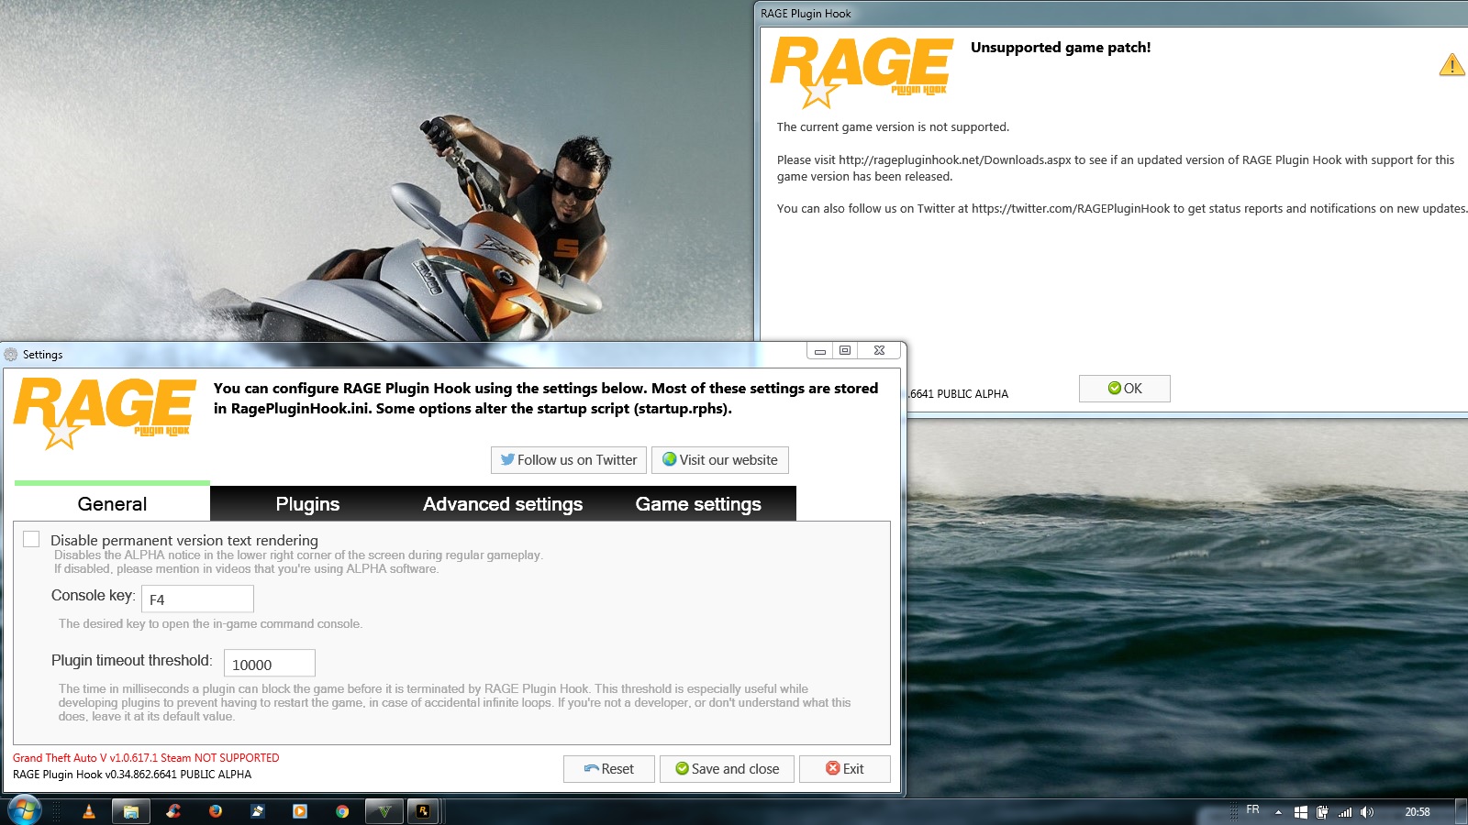The height and width of the screenshot is (825, 1468).
Task: Open the FR input language selector
Action: coord(1252,810)
